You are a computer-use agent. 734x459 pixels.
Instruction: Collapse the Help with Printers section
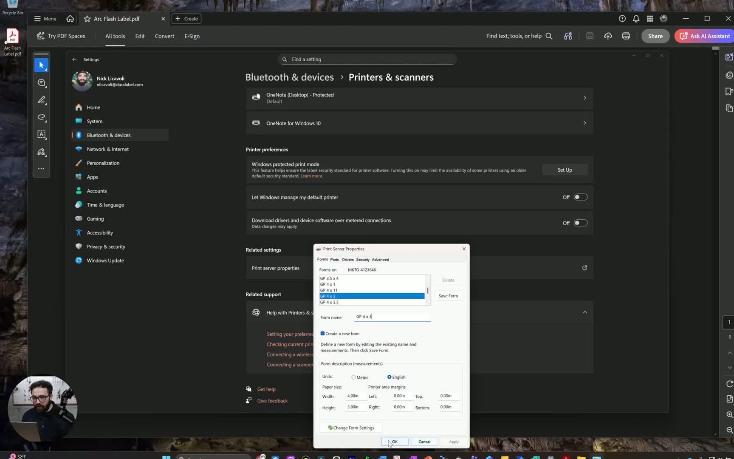pos(585,312)
